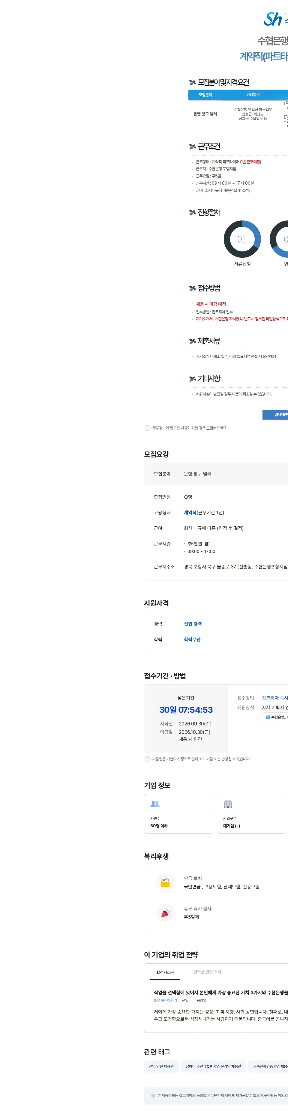Click the 금융영업 category label
Image resolution: width=288 pixels, height=1111 pixels.
click(200, 1000)
